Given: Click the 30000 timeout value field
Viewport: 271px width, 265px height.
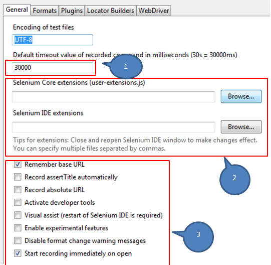Looking at the screenshot, I should pos(53,68).
